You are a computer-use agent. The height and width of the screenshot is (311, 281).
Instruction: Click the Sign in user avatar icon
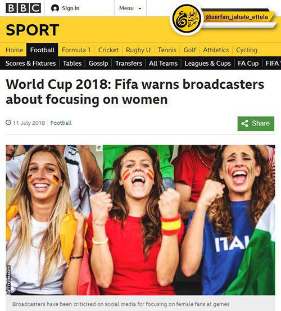pyautogui.click(x=55, y=8)
